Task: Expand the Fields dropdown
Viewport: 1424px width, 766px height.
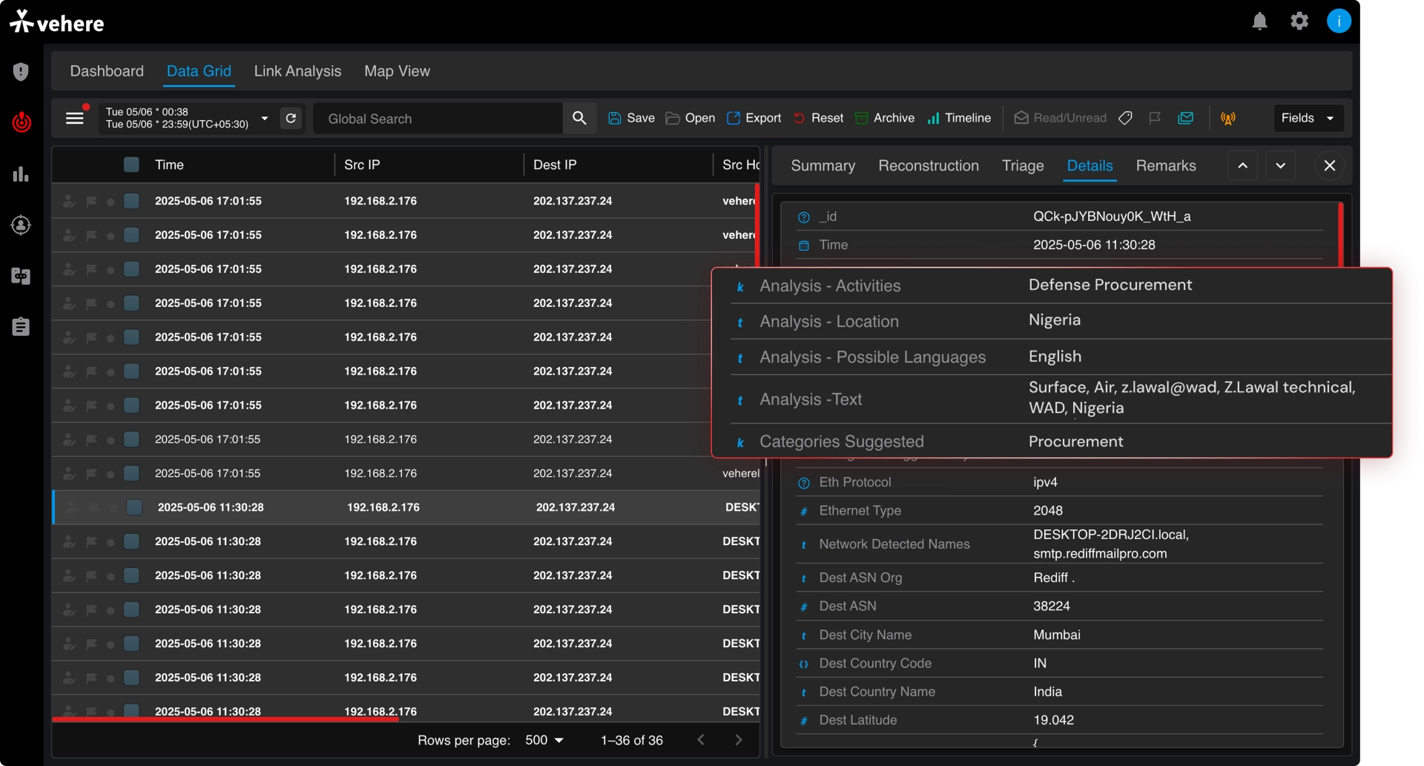Action: 1308,119
